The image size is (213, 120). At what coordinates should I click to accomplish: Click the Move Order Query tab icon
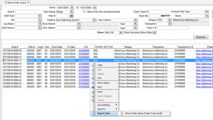[6, 3]
